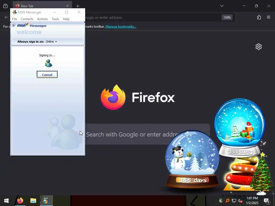Open the Contacts menu in MSN Messenger
The width and height of the screenshot is (275, 206).
click(x=27, y=19)
